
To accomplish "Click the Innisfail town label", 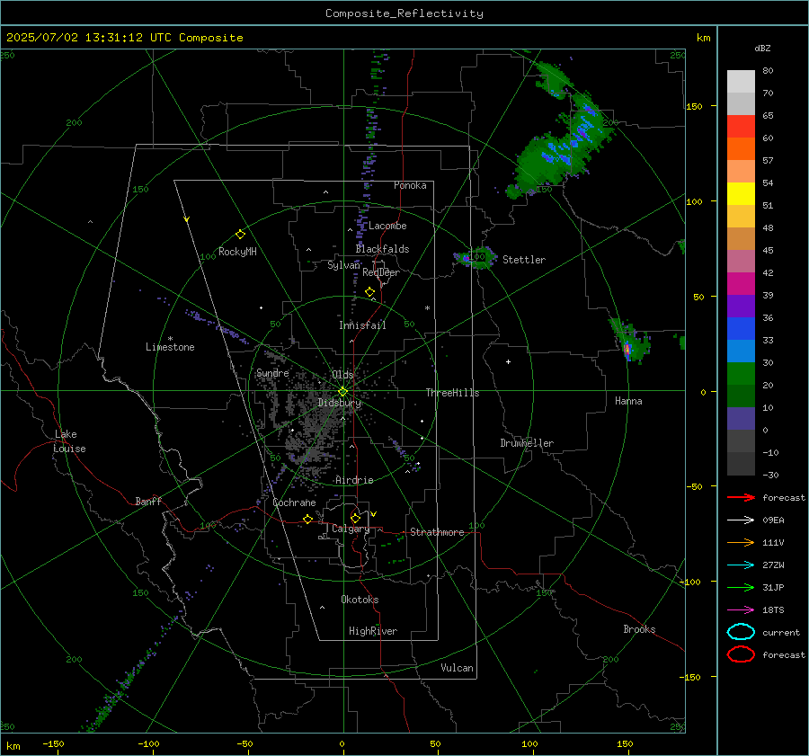I will click(362, 325).
